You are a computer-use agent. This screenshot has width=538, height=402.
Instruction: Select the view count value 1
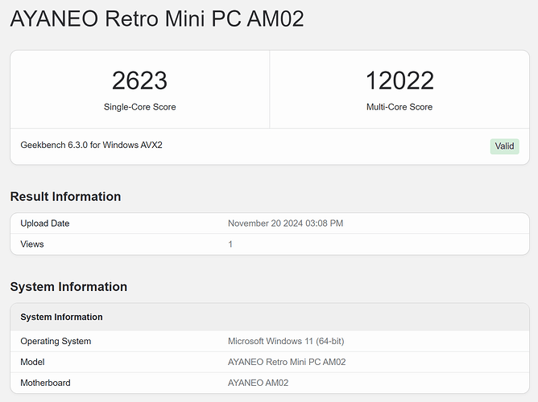click(x=230, y=244)
